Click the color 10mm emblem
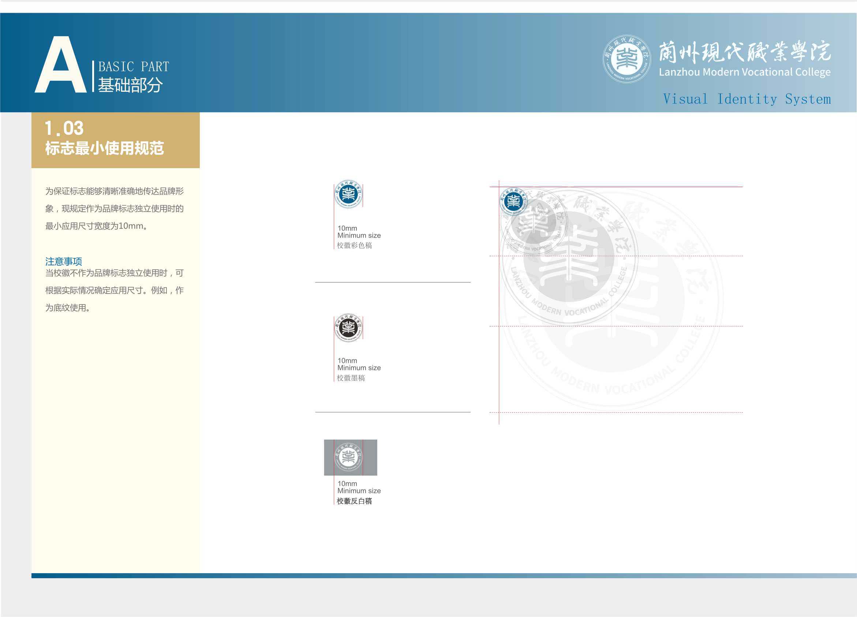This screenshot has width=857, height=617. 348,194
